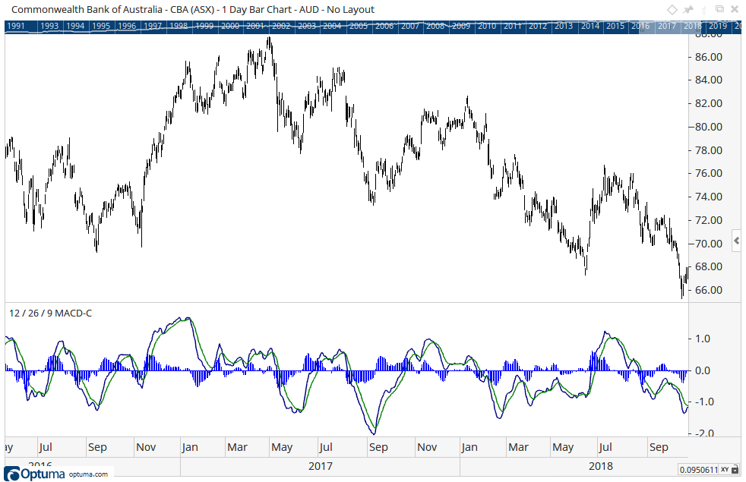This screenshot has width=746, height=482.
Task: Jump to 2010 in the year navigator
Action: [x=487, y=26]
